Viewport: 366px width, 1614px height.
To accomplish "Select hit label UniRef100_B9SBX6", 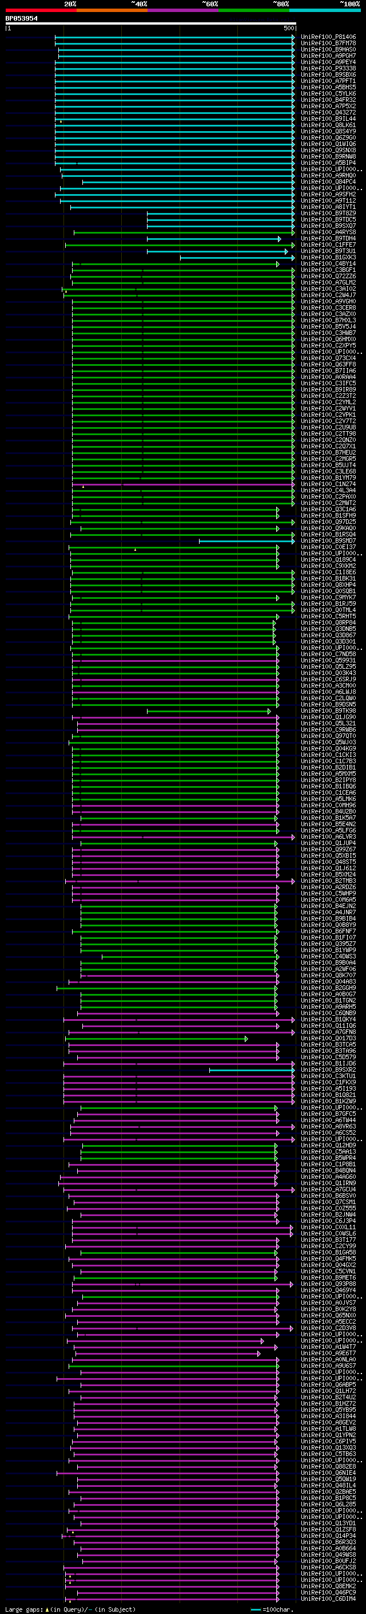I will (328, 74).
